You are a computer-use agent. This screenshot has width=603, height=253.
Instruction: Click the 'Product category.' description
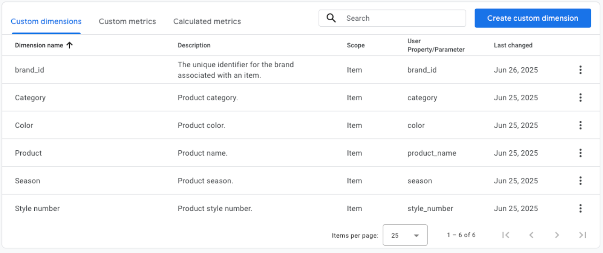(208, 98)
